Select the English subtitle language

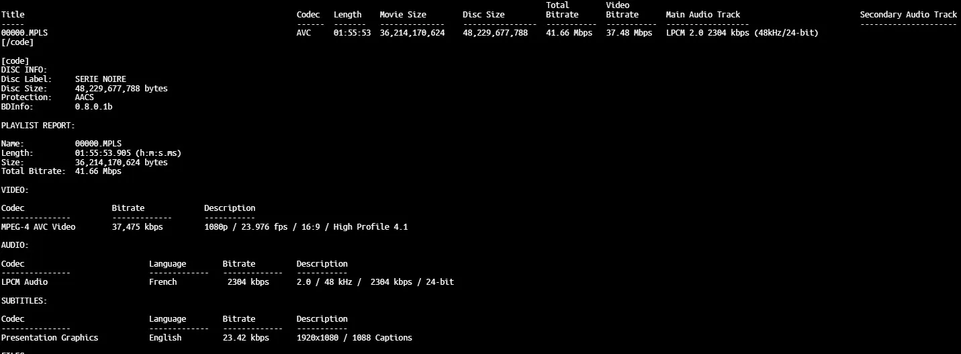click(x=165, y=338)
